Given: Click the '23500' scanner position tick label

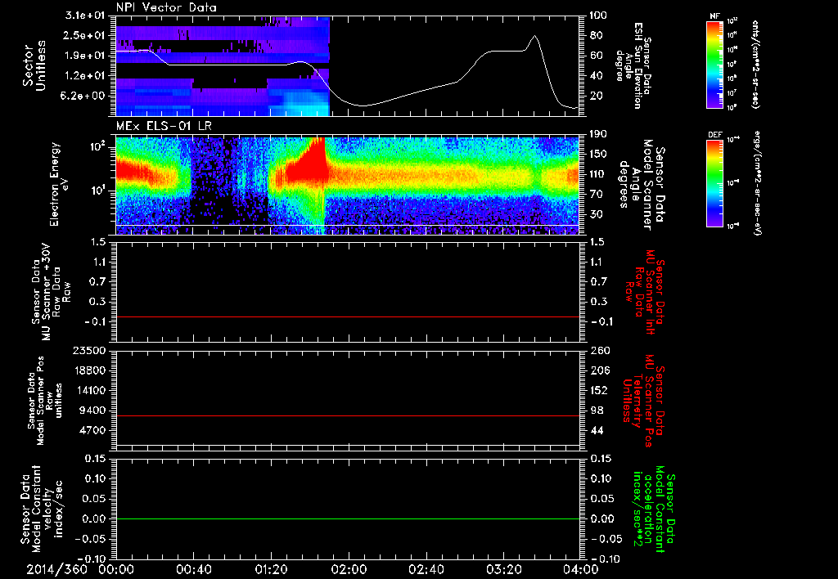Looking at the screenshot, I should tap(88, 350).
